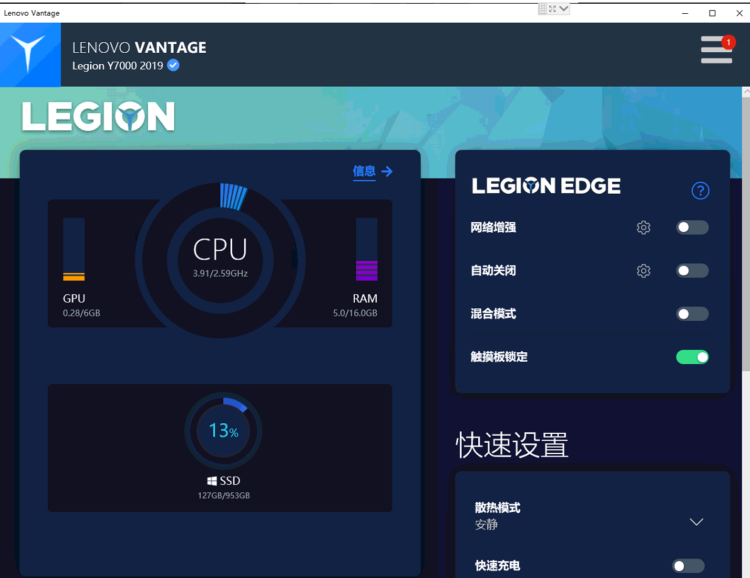Expand the 散热模式 dropdown chevron
The image size is (750, 578).
[697, 521]
